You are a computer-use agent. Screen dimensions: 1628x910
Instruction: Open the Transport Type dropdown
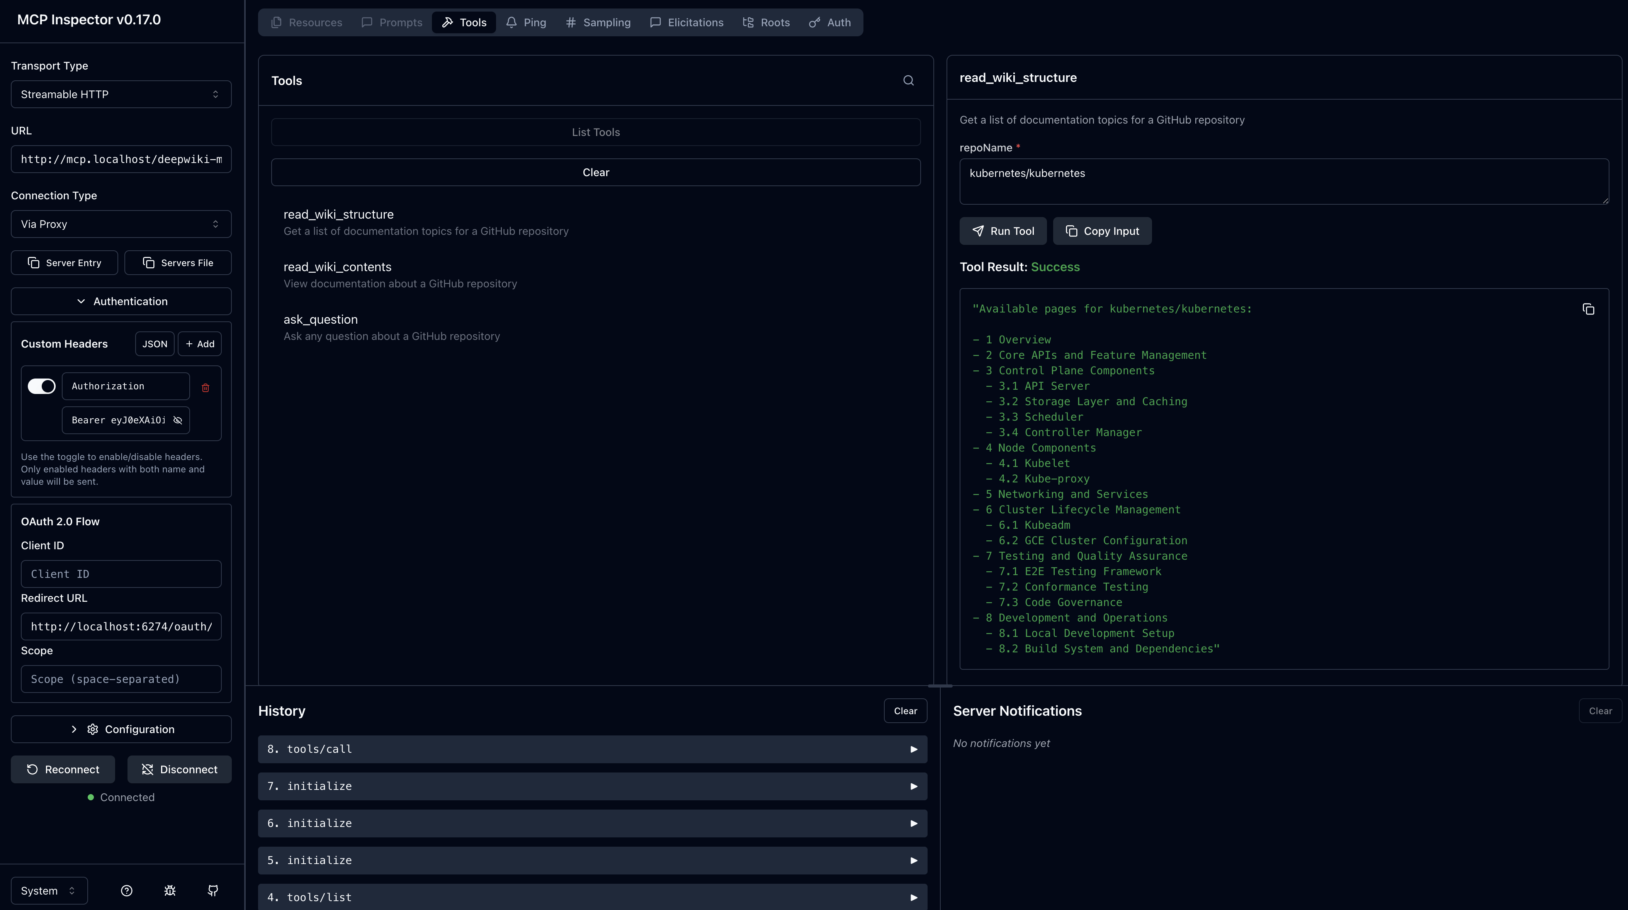121,94
